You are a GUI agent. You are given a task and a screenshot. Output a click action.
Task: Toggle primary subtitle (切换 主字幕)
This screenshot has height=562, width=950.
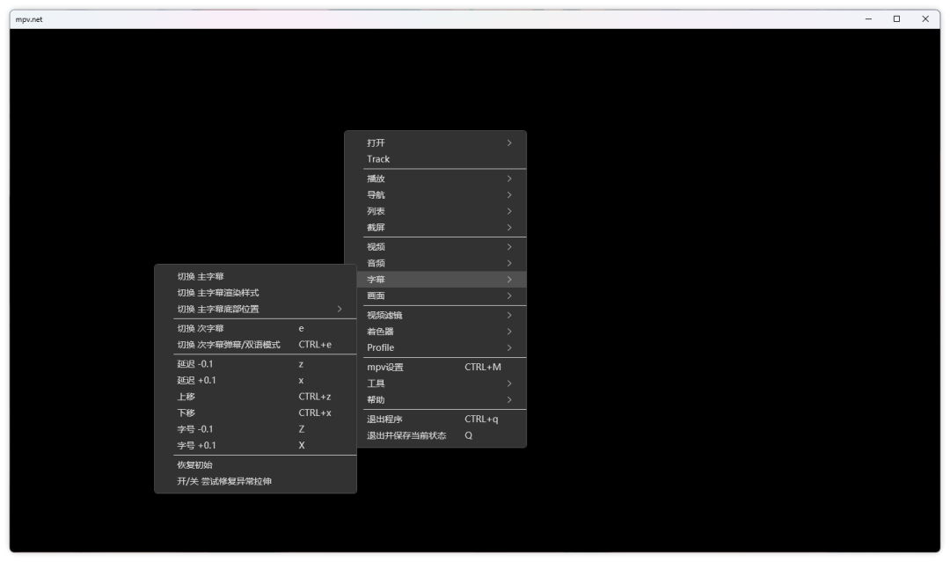(x=201, y=276)
